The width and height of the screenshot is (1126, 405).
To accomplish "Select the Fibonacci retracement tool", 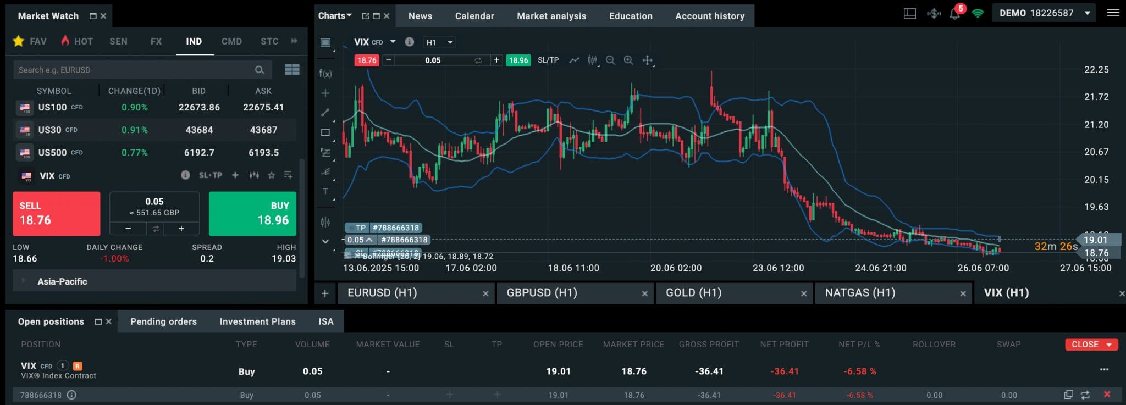I will pos(325,152).
